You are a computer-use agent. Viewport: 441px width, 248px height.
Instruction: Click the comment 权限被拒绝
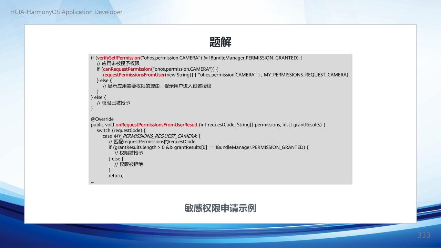click(129, 164)
